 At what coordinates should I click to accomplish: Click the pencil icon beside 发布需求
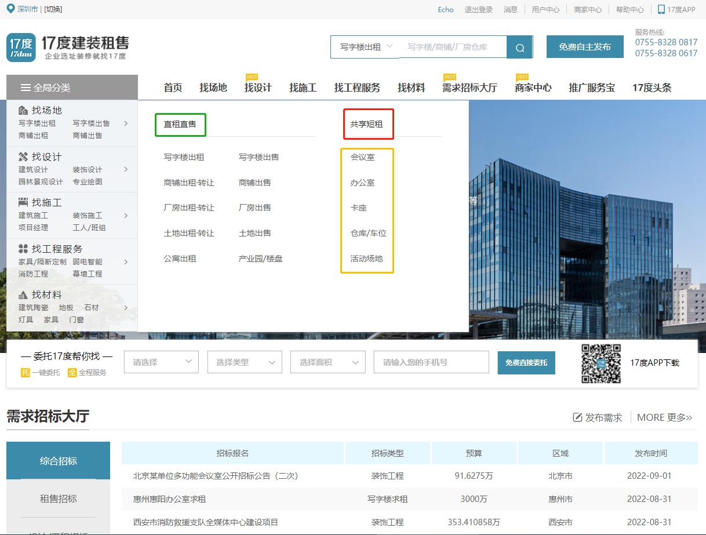tap(577, 416)
